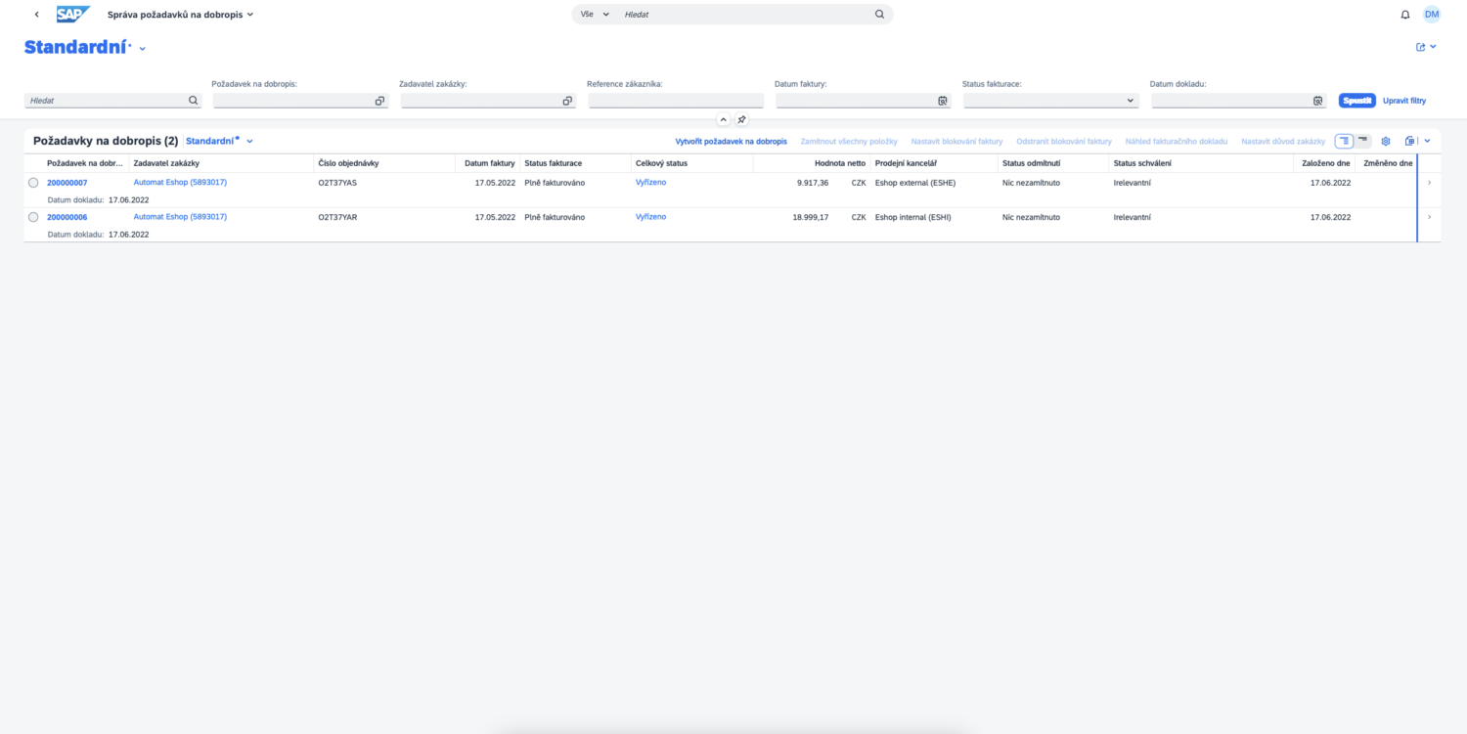1467x734 pixels.
Task: Click the Reference zákazníka input field
Action: pyautogui.click(x=675, y=101)
